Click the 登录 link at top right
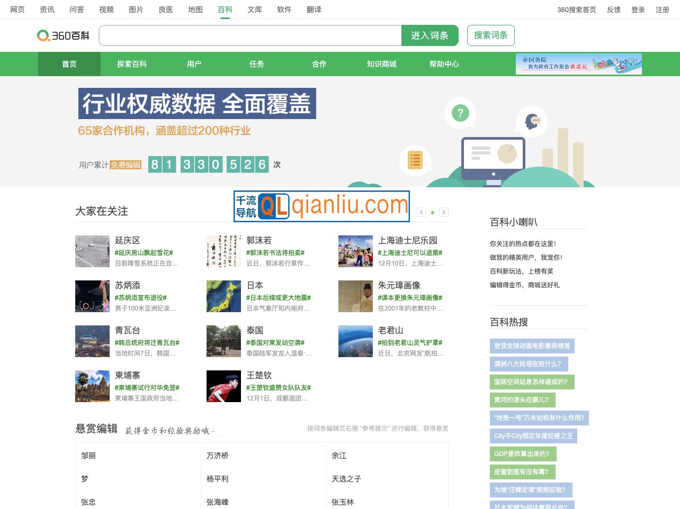The height and width of the screenshot is (509, 680). pyautogui.click(x=638, y=9)
